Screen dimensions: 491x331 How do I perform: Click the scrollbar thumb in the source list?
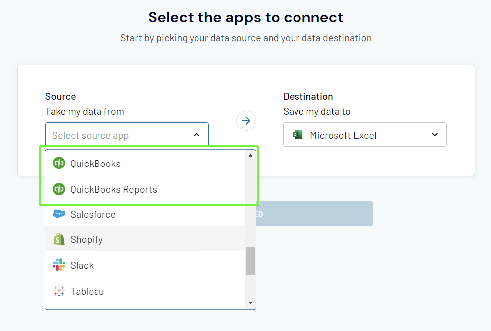point(250,261)
